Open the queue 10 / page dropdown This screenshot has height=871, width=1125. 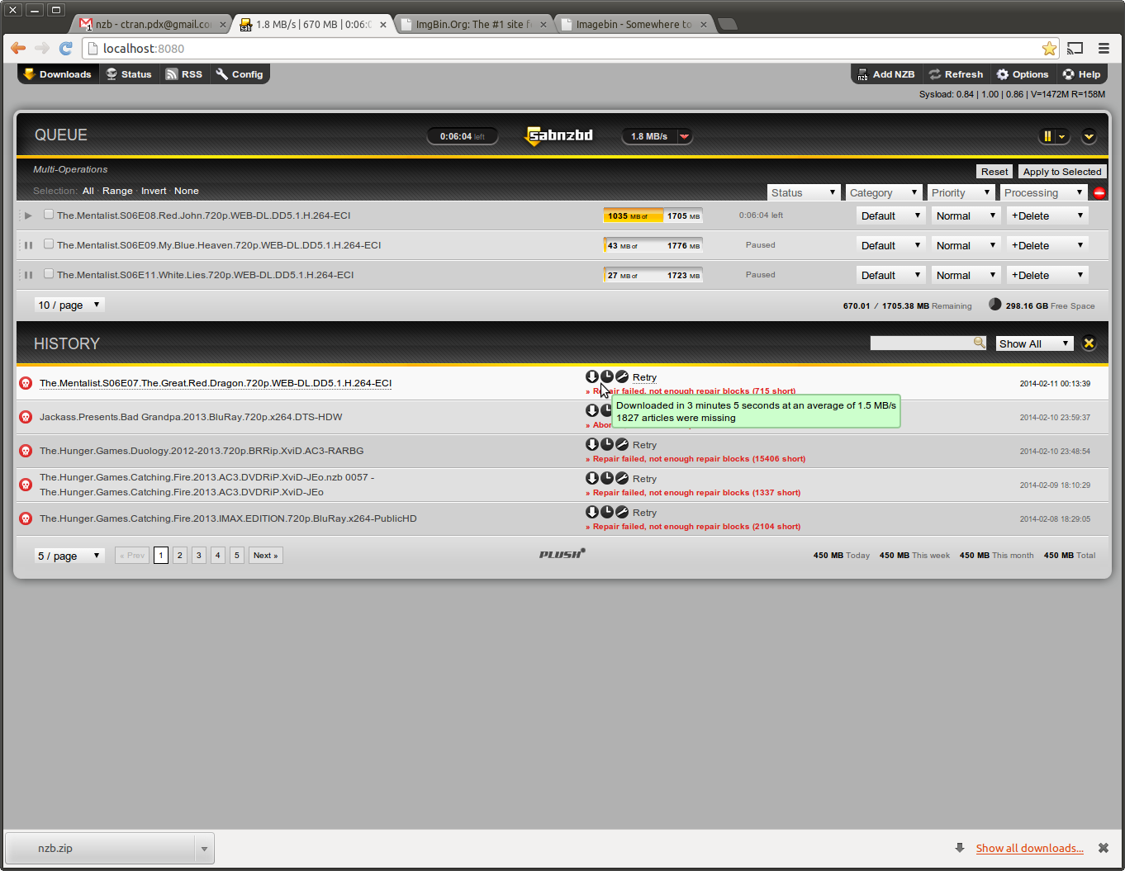tap(69, 305)
